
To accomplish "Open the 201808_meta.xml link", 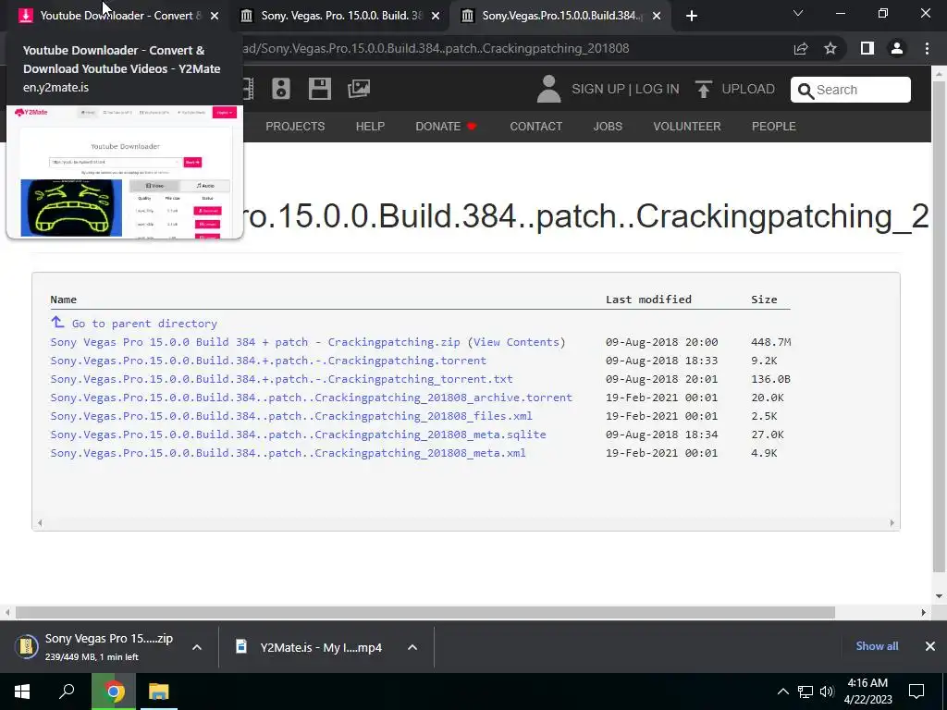I will (x=289, y=453).
